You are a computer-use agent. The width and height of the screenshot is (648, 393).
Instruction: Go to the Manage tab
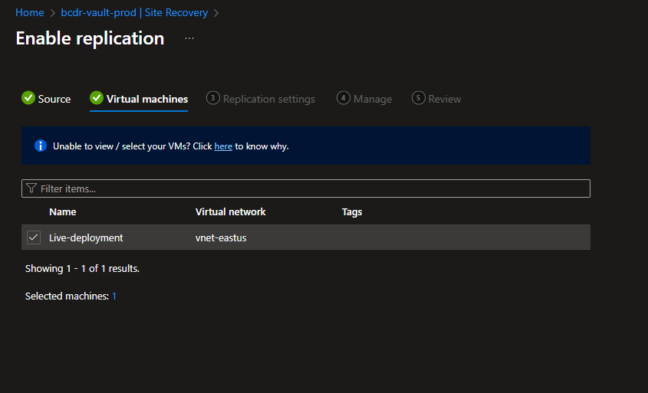point(373,99)
